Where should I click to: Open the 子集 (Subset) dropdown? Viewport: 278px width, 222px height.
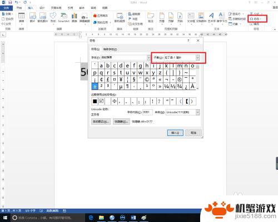[197, 58]
